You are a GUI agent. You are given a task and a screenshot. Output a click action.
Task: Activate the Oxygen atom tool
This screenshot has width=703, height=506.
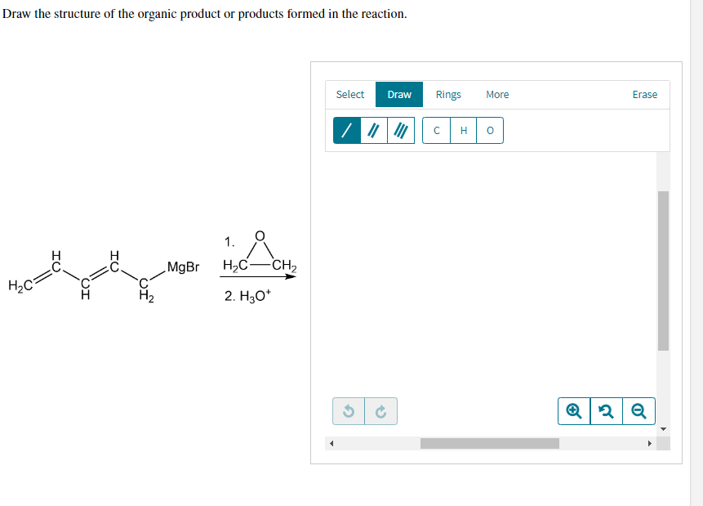pyautogui.click(x=490, y=130)
